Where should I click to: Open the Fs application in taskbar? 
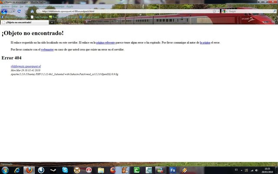pos(172,170)
